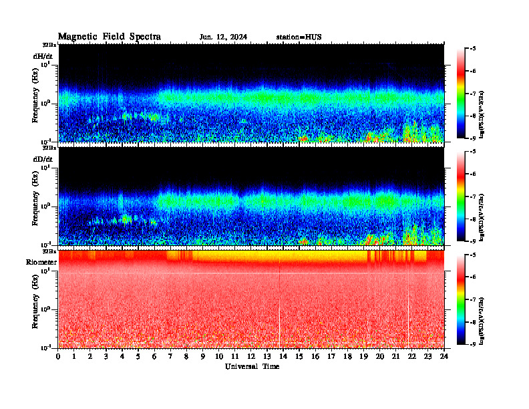
Task: Click the "Universal Time" axis title
Action: click(252, 366)
